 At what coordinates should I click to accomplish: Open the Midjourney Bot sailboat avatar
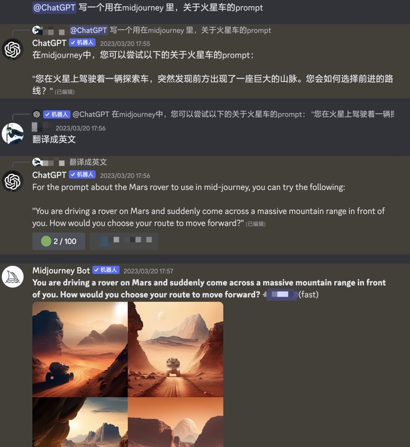(13, 276)
